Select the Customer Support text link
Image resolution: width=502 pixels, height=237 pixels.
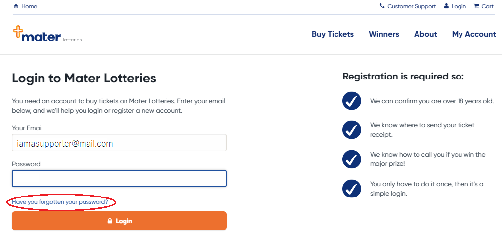[x=412, y=6]
